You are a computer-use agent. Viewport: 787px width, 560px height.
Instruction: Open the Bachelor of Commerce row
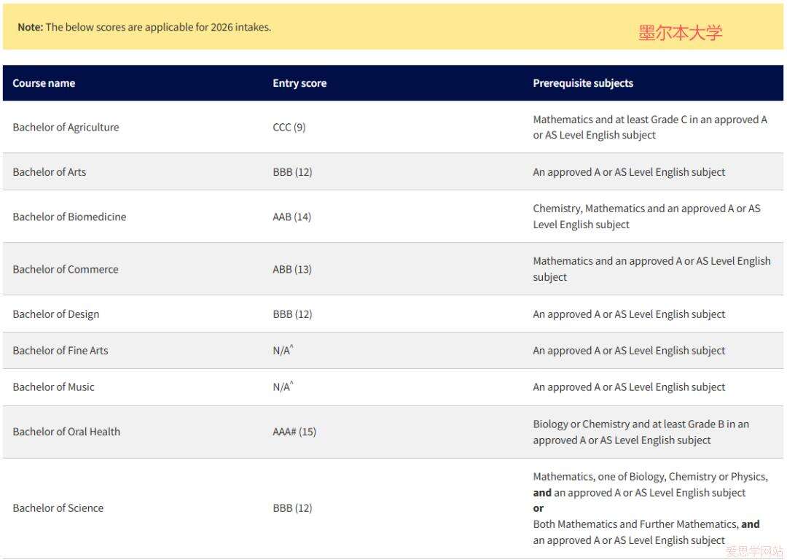[x=65, y=269]
